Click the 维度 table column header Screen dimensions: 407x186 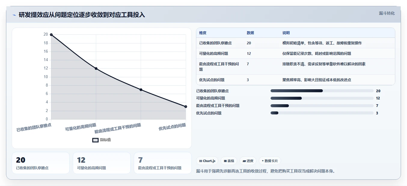203,33
